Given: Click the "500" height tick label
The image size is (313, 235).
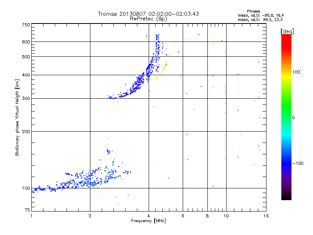Looking at the screenshot, I should coord(26,57).
